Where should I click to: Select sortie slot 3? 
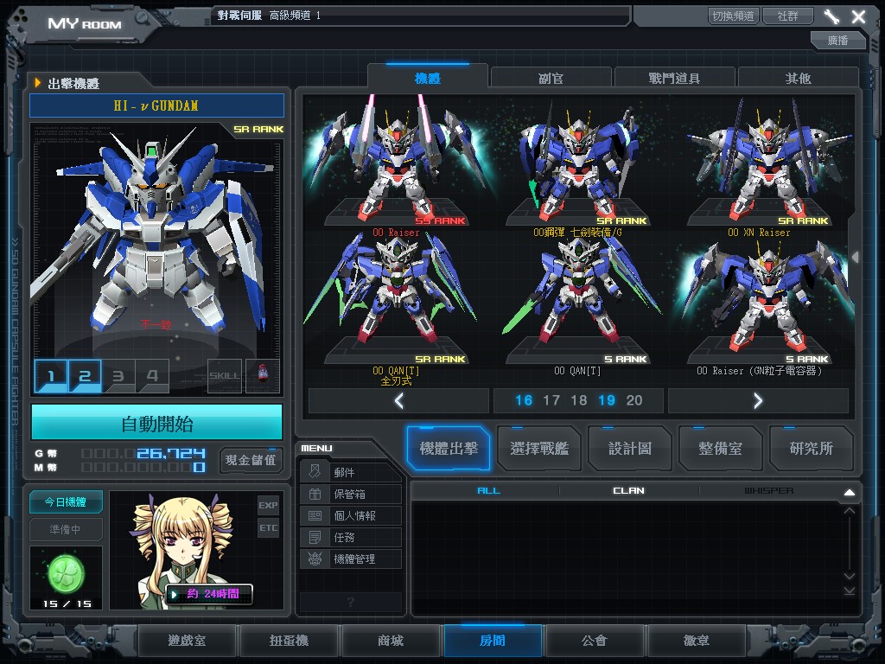point(118,376)
